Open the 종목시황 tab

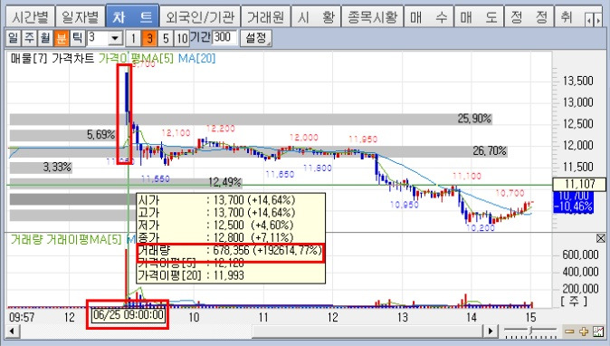coord(372,16)
